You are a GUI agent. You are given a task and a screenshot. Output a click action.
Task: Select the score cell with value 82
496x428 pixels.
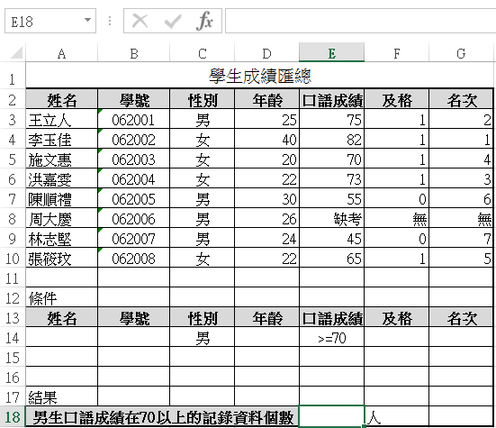pyautogui.click(x=332, y=139)
